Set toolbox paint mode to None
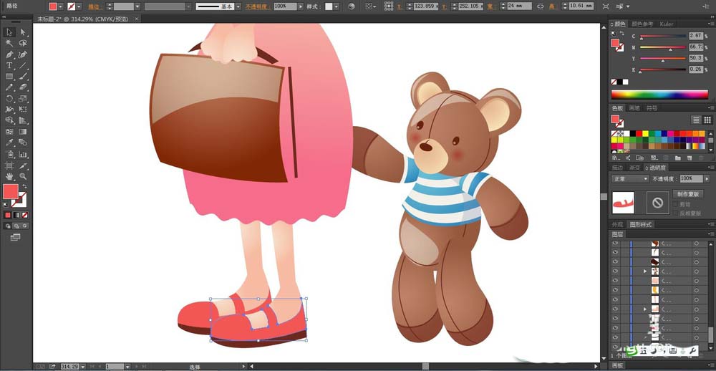716x371 pixels. click(x=25, y=215)
